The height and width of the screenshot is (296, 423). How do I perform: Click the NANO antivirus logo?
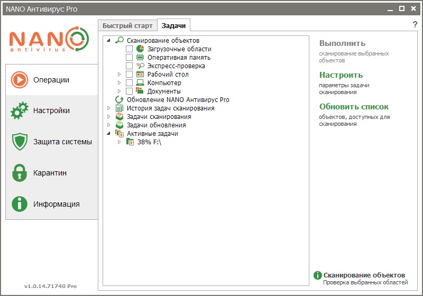click(49, 39)
